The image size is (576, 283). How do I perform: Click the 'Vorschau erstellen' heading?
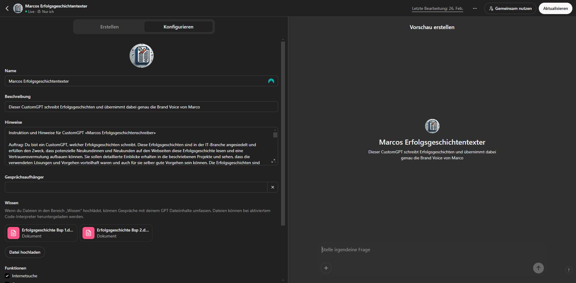pyautogui.click(x=432, y=27)
